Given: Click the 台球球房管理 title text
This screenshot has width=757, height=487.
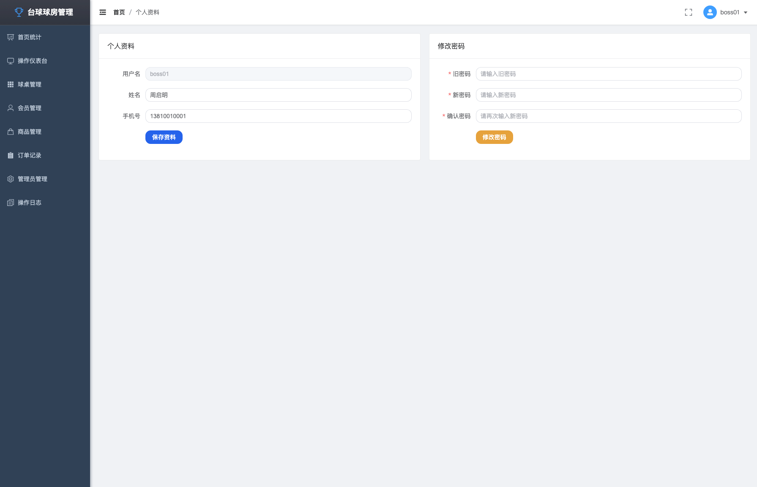Looking at the screenshot, I should tap(50, 12).
